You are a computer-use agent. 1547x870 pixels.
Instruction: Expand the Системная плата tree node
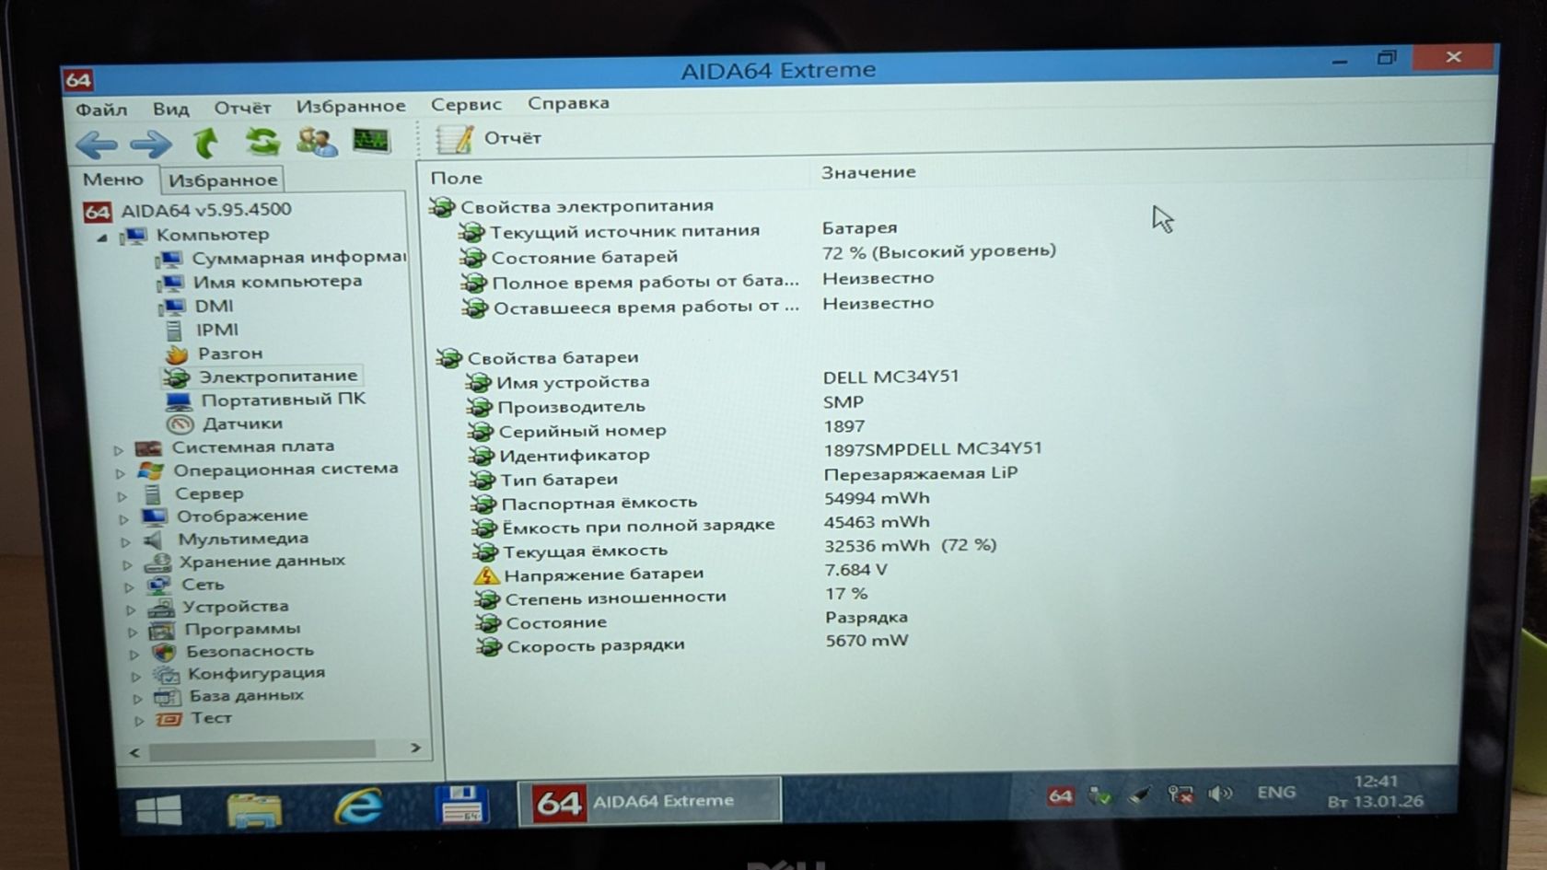point(119,450)
